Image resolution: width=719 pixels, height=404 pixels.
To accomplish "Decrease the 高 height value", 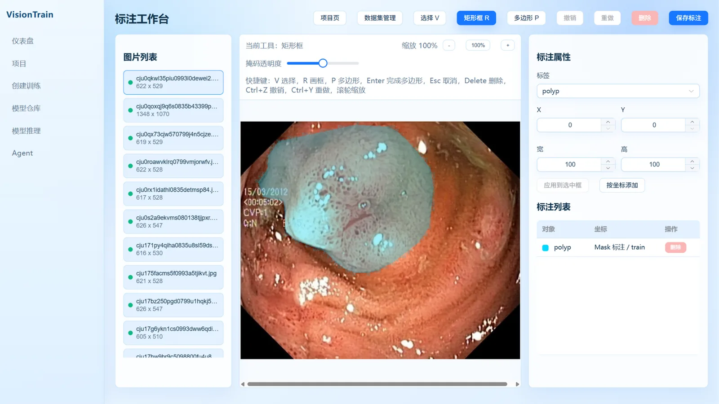I will pos(692,168).
